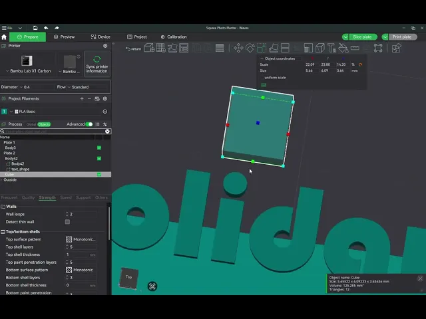Viewport: 426px width, 319px height.
Task: Click the Home icon
Action: click(x=4, y=37)
